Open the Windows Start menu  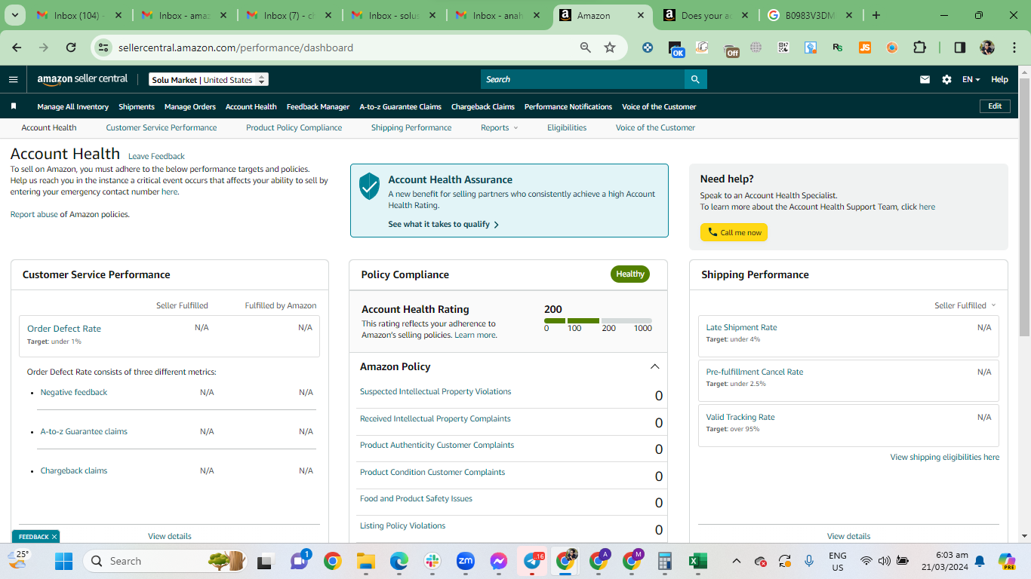point(63,561)
